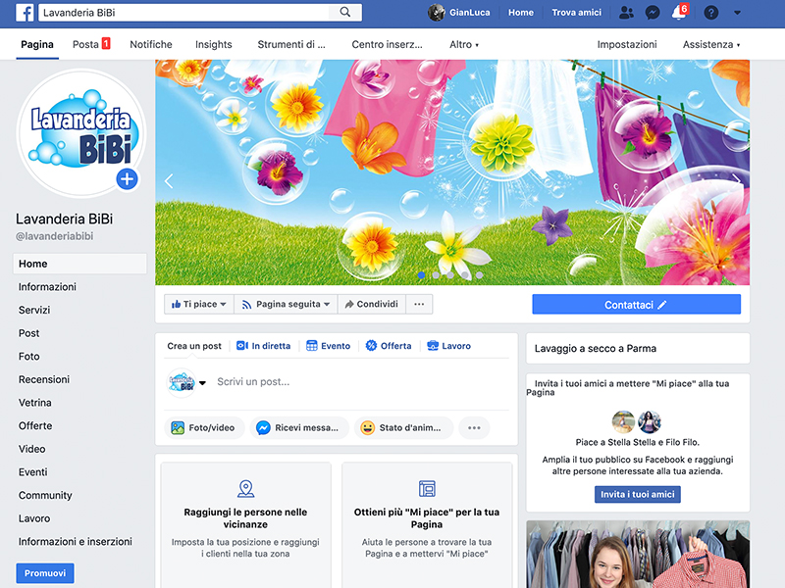The image size is (785, 588).
Task: Add profile picture plus icon
Action: [x=128, y=178]
